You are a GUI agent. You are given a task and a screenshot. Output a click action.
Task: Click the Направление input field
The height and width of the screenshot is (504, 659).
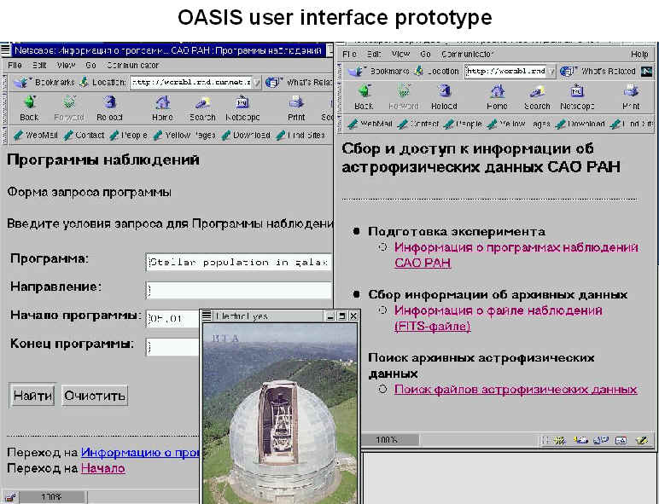pyautogui.click(x=238, y=290)
